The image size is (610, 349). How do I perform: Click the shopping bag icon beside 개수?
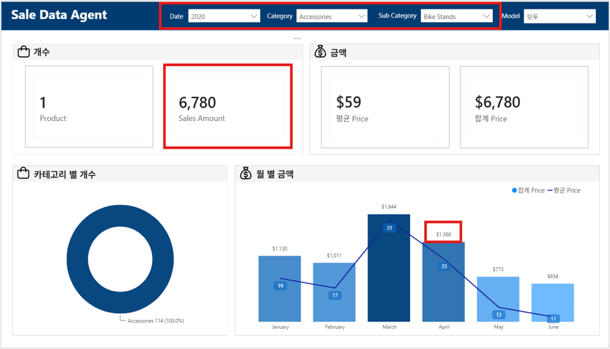24,51
